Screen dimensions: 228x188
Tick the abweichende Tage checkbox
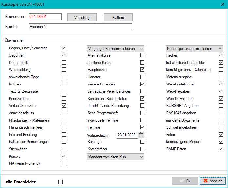click(x=64, y=77)
